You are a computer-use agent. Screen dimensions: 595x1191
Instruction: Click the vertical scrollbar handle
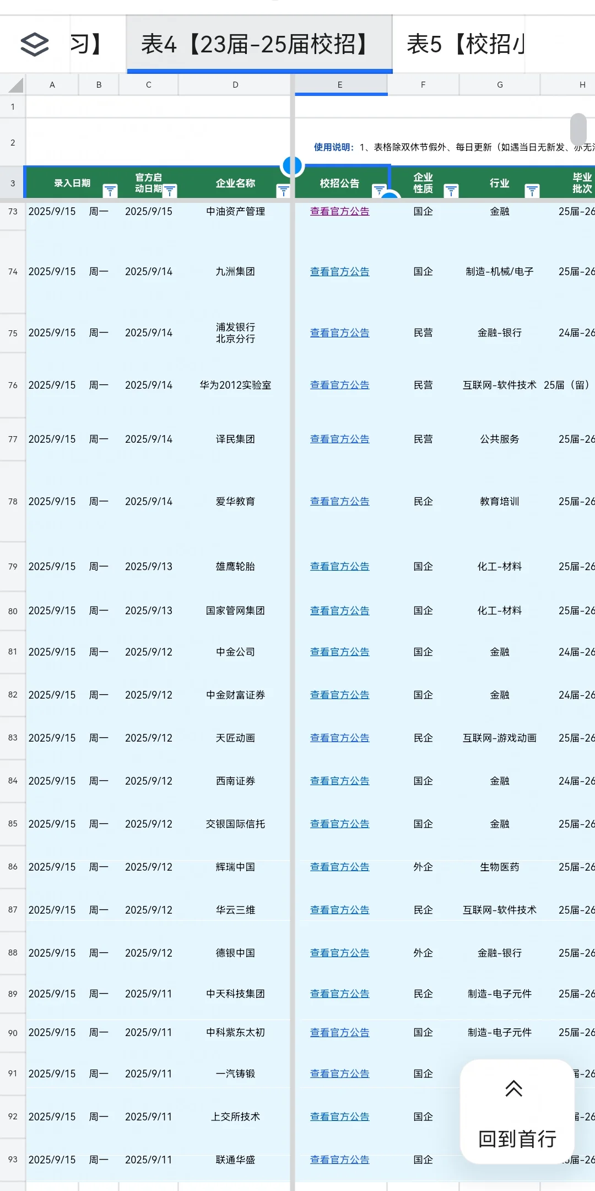click(578, 129)
